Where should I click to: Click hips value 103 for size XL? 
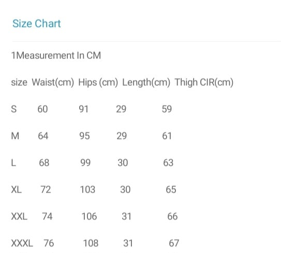click(x=87, y=189)
